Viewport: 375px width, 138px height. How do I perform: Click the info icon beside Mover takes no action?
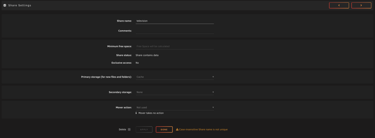click(x=136, y=113)
